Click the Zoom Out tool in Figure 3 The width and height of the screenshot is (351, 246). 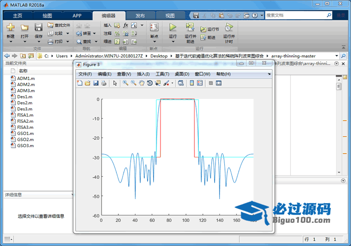134,83
